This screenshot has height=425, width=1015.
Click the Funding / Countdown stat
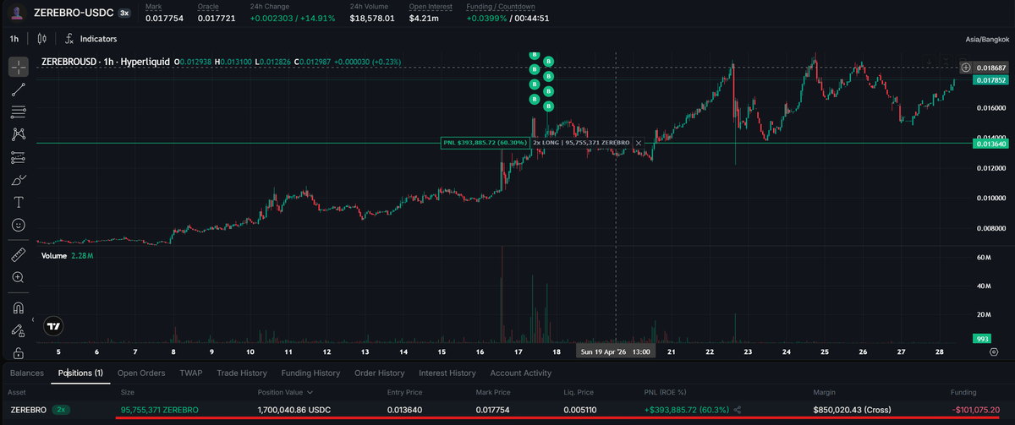(507, 13)
